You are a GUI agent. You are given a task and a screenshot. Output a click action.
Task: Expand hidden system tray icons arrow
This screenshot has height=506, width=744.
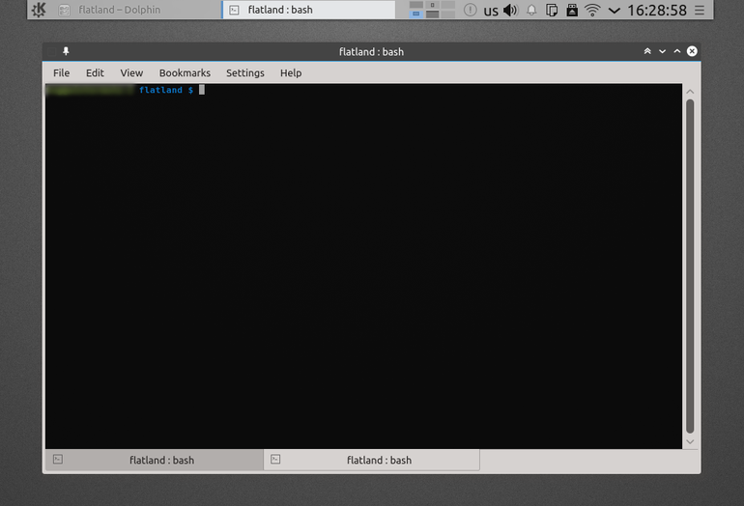614,11
